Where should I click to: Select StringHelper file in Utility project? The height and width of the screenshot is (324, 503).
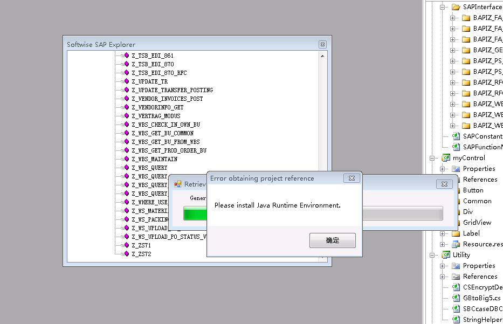(x=483, y=320)
